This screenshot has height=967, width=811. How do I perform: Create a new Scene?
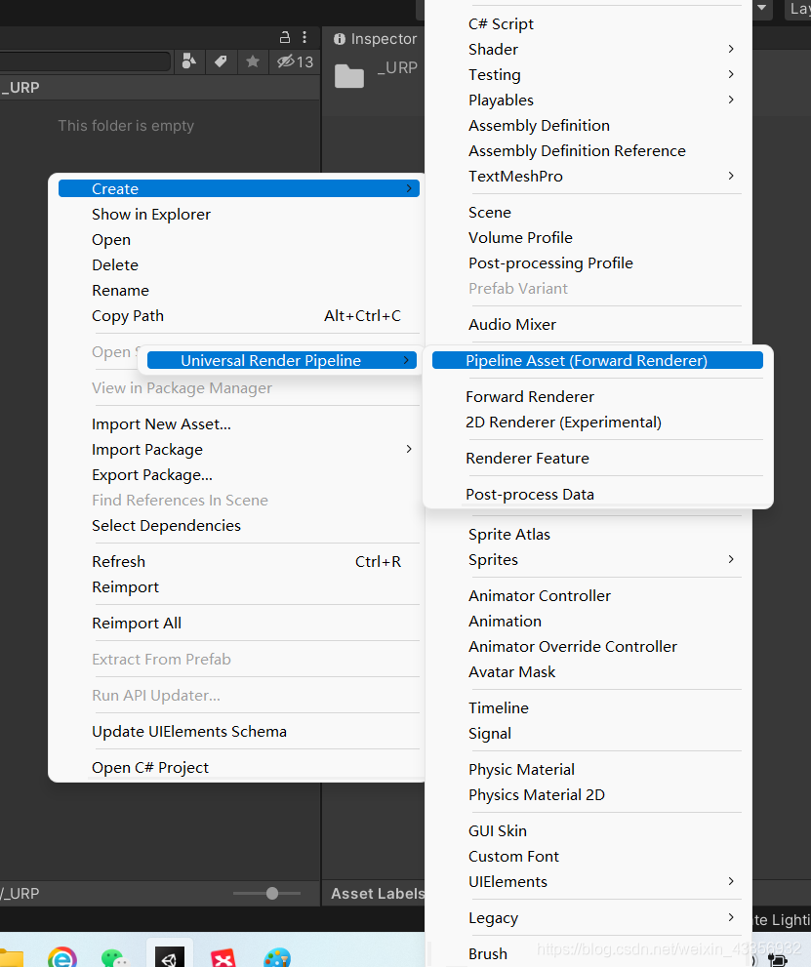(589, 212)
